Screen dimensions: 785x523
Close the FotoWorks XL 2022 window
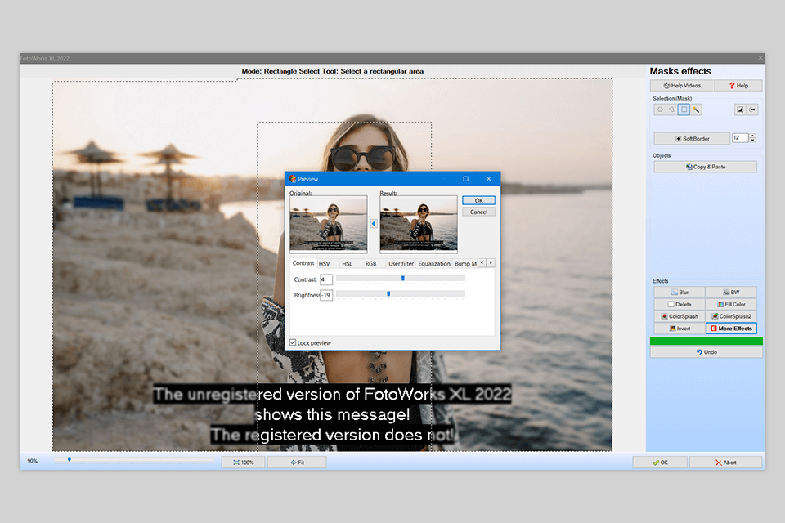(760, 59)
